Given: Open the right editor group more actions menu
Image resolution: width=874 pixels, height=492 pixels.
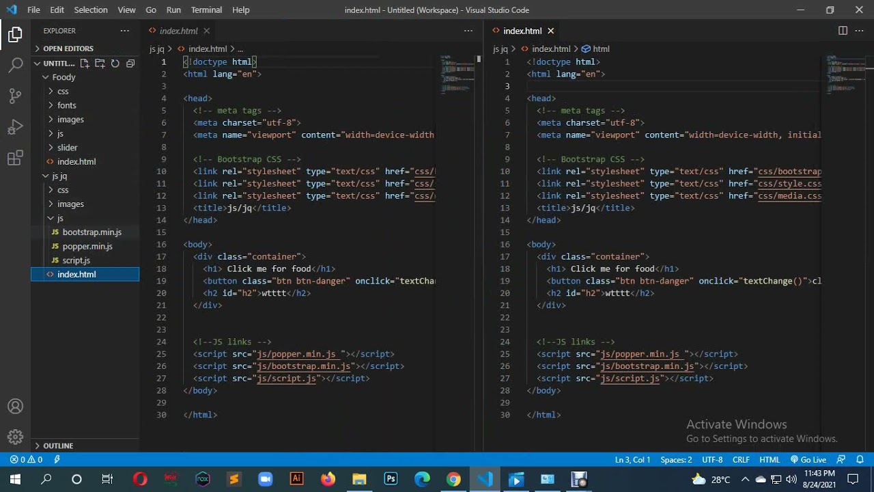Looking at the screenshot, I should 859,31.
